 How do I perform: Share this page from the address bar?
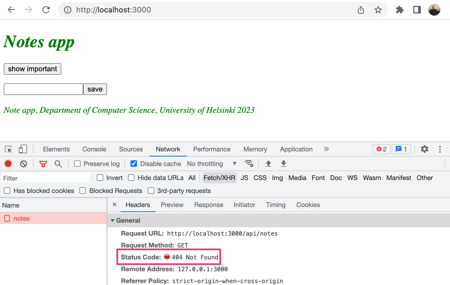click(x=361, y=10)
